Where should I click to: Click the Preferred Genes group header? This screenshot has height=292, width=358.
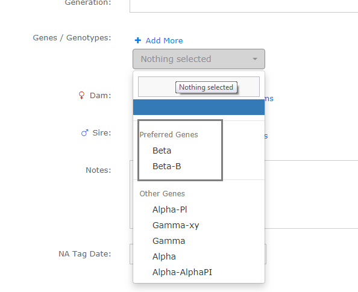(x=169, y=135)
